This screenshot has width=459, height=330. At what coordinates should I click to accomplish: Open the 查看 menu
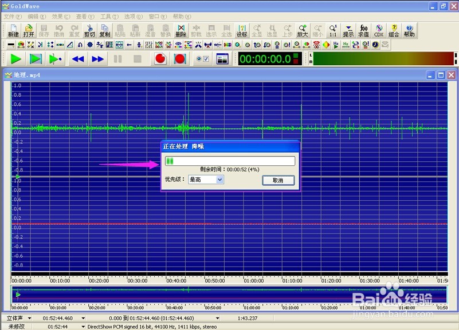pos(85,17)
